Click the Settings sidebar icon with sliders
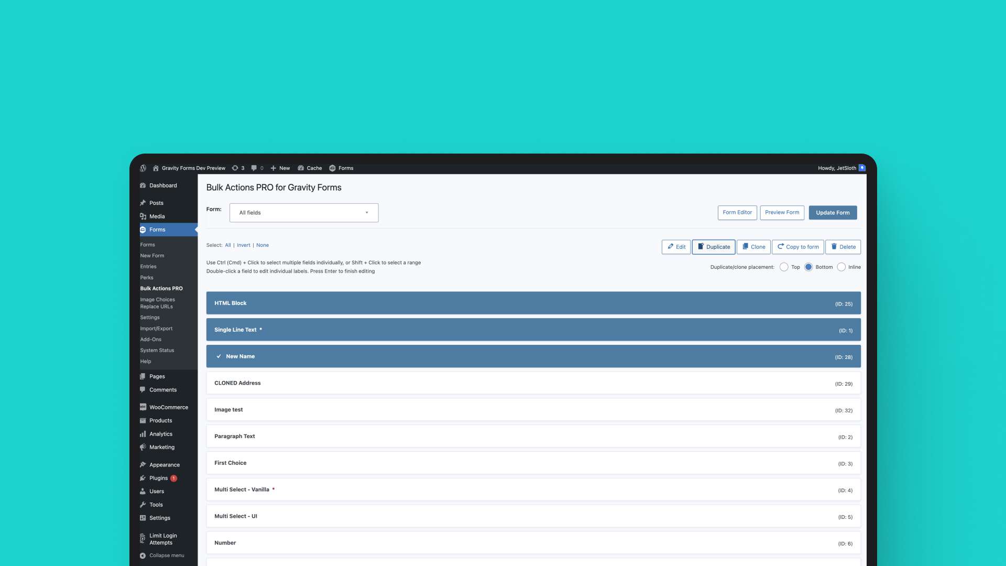 tap(143, 518)
